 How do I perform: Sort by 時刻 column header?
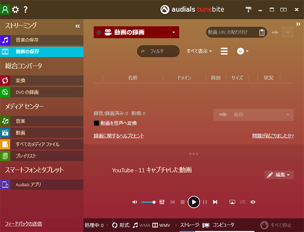click(216, 78)
